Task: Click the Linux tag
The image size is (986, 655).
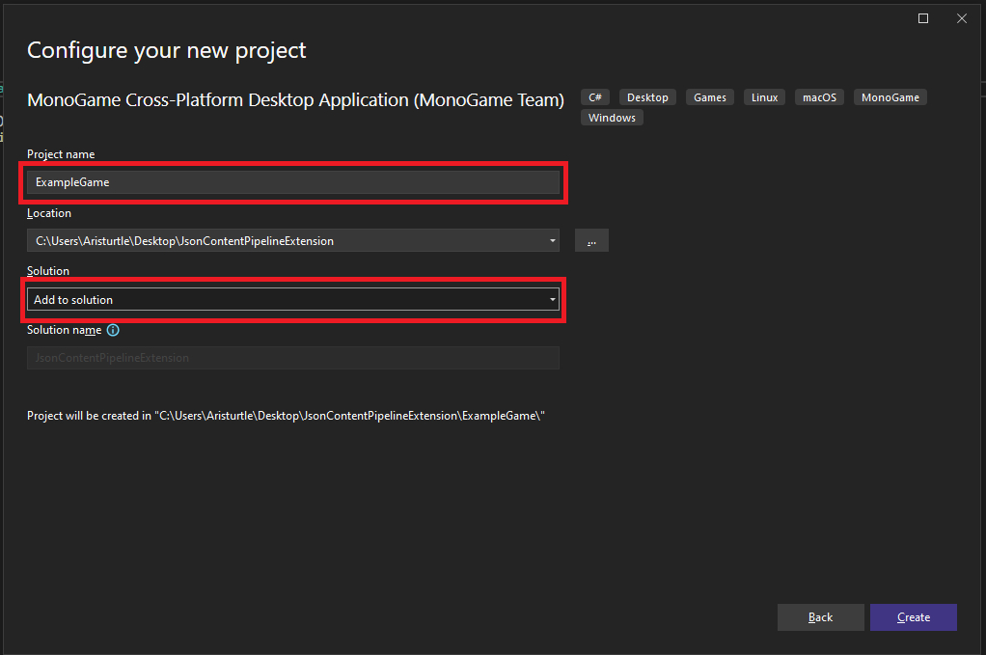Action: 764,97
